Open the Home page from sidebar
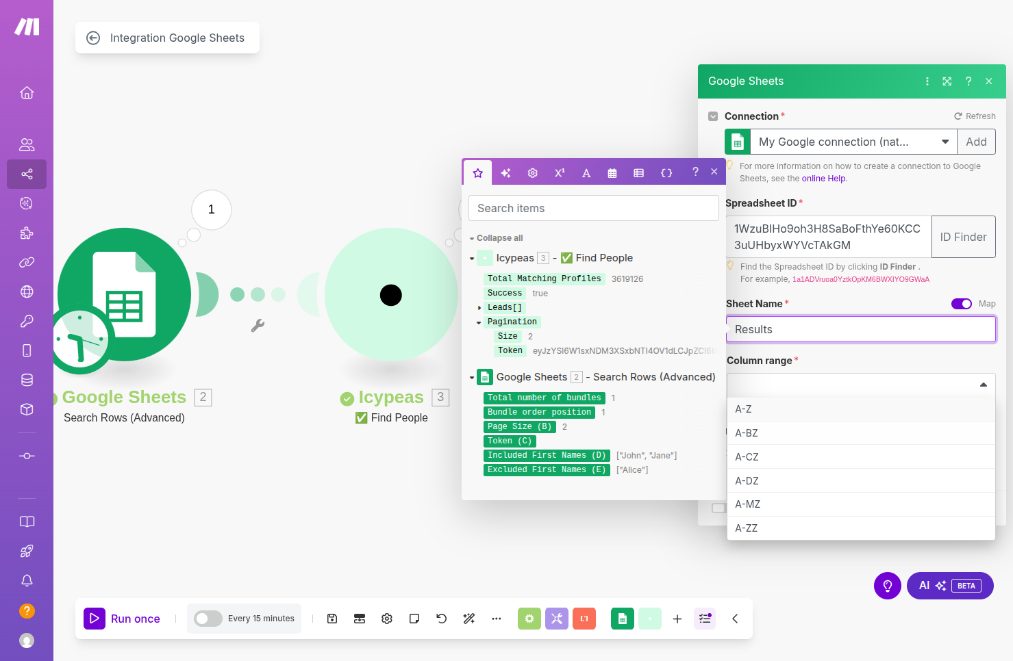Image resolution: width=1013 pixels, height=661 pixels. (x=27, y=92)
